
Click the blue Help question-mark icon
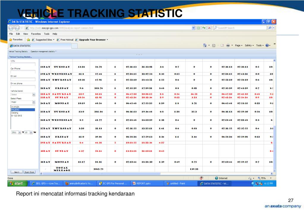pos(267,45)
